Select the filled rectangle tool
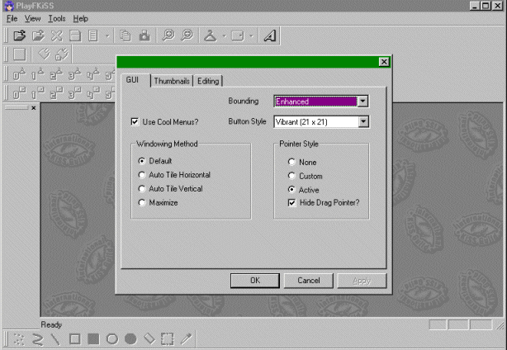 pyautogui.click(x=92, y=338)
